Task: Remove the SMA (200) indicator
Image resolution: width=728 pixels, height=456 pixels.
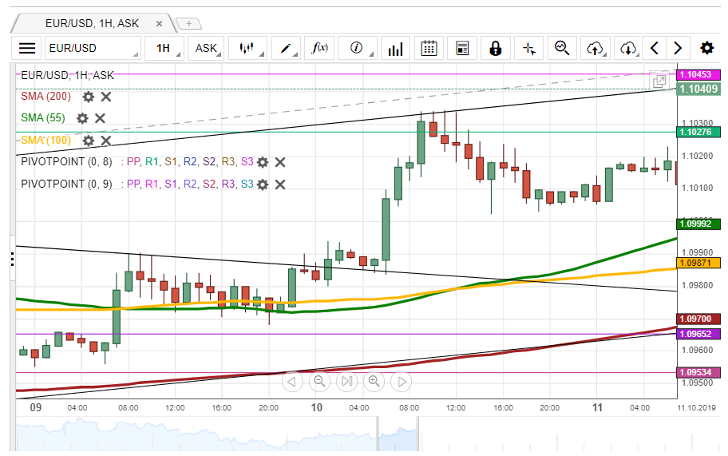Action: coord(106,97)
